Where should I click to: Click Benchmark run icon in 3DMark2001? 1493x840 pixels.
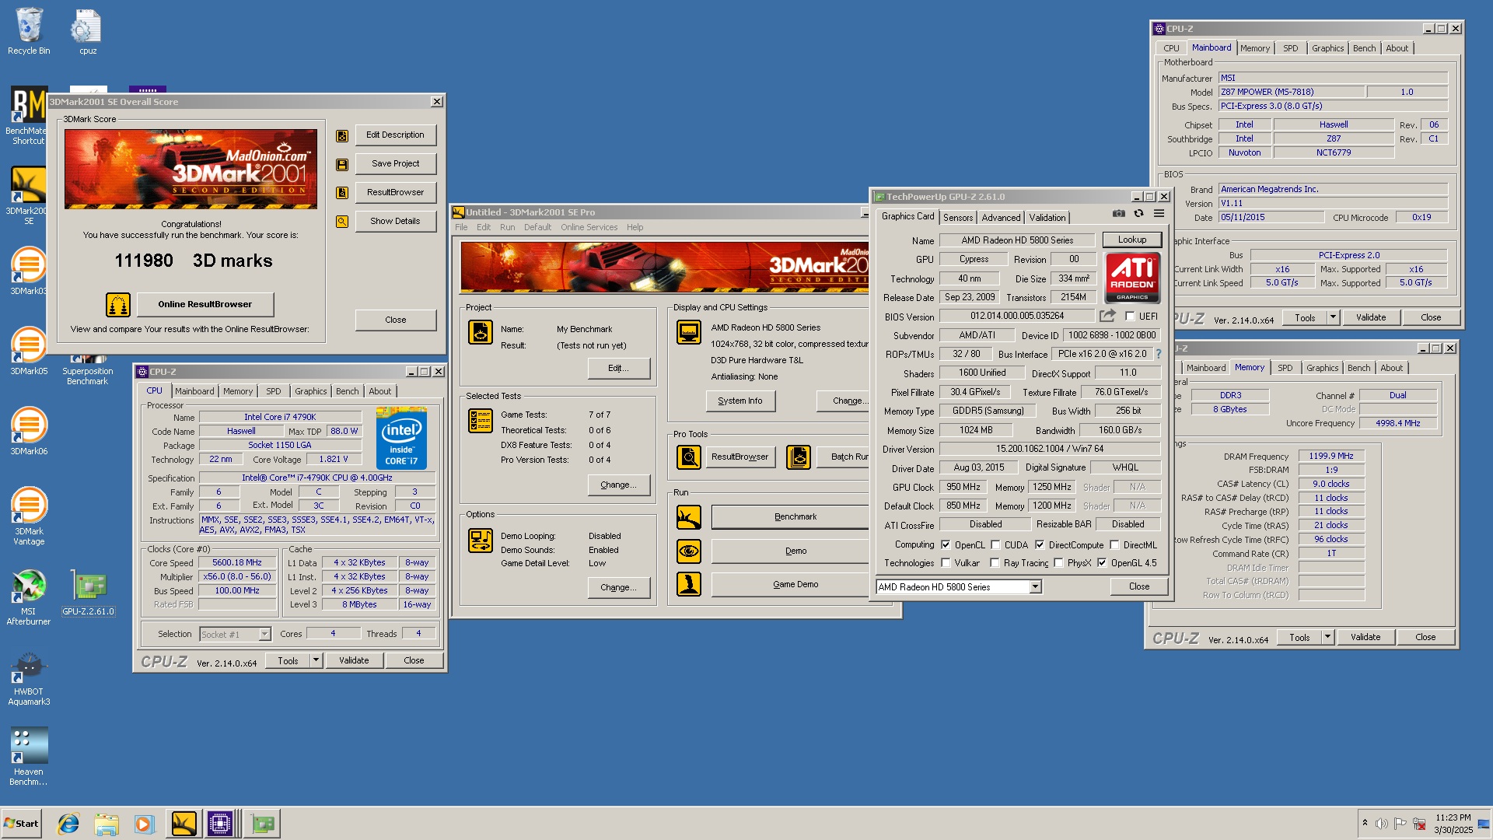pyautogui.click(x=688, y=517)
